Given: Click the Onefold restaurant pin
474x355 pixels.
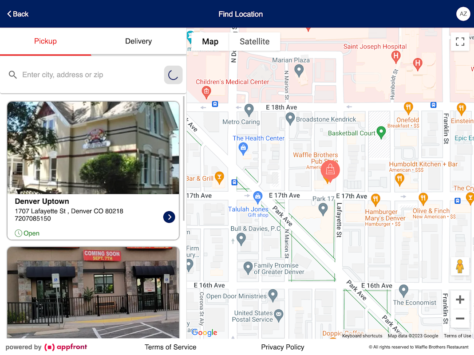Looking at the screenshot, I should [408, 109].
